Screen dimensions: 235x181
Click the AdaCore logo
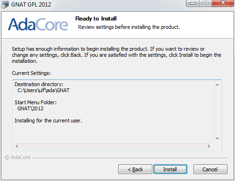click(x=38, y=24)
